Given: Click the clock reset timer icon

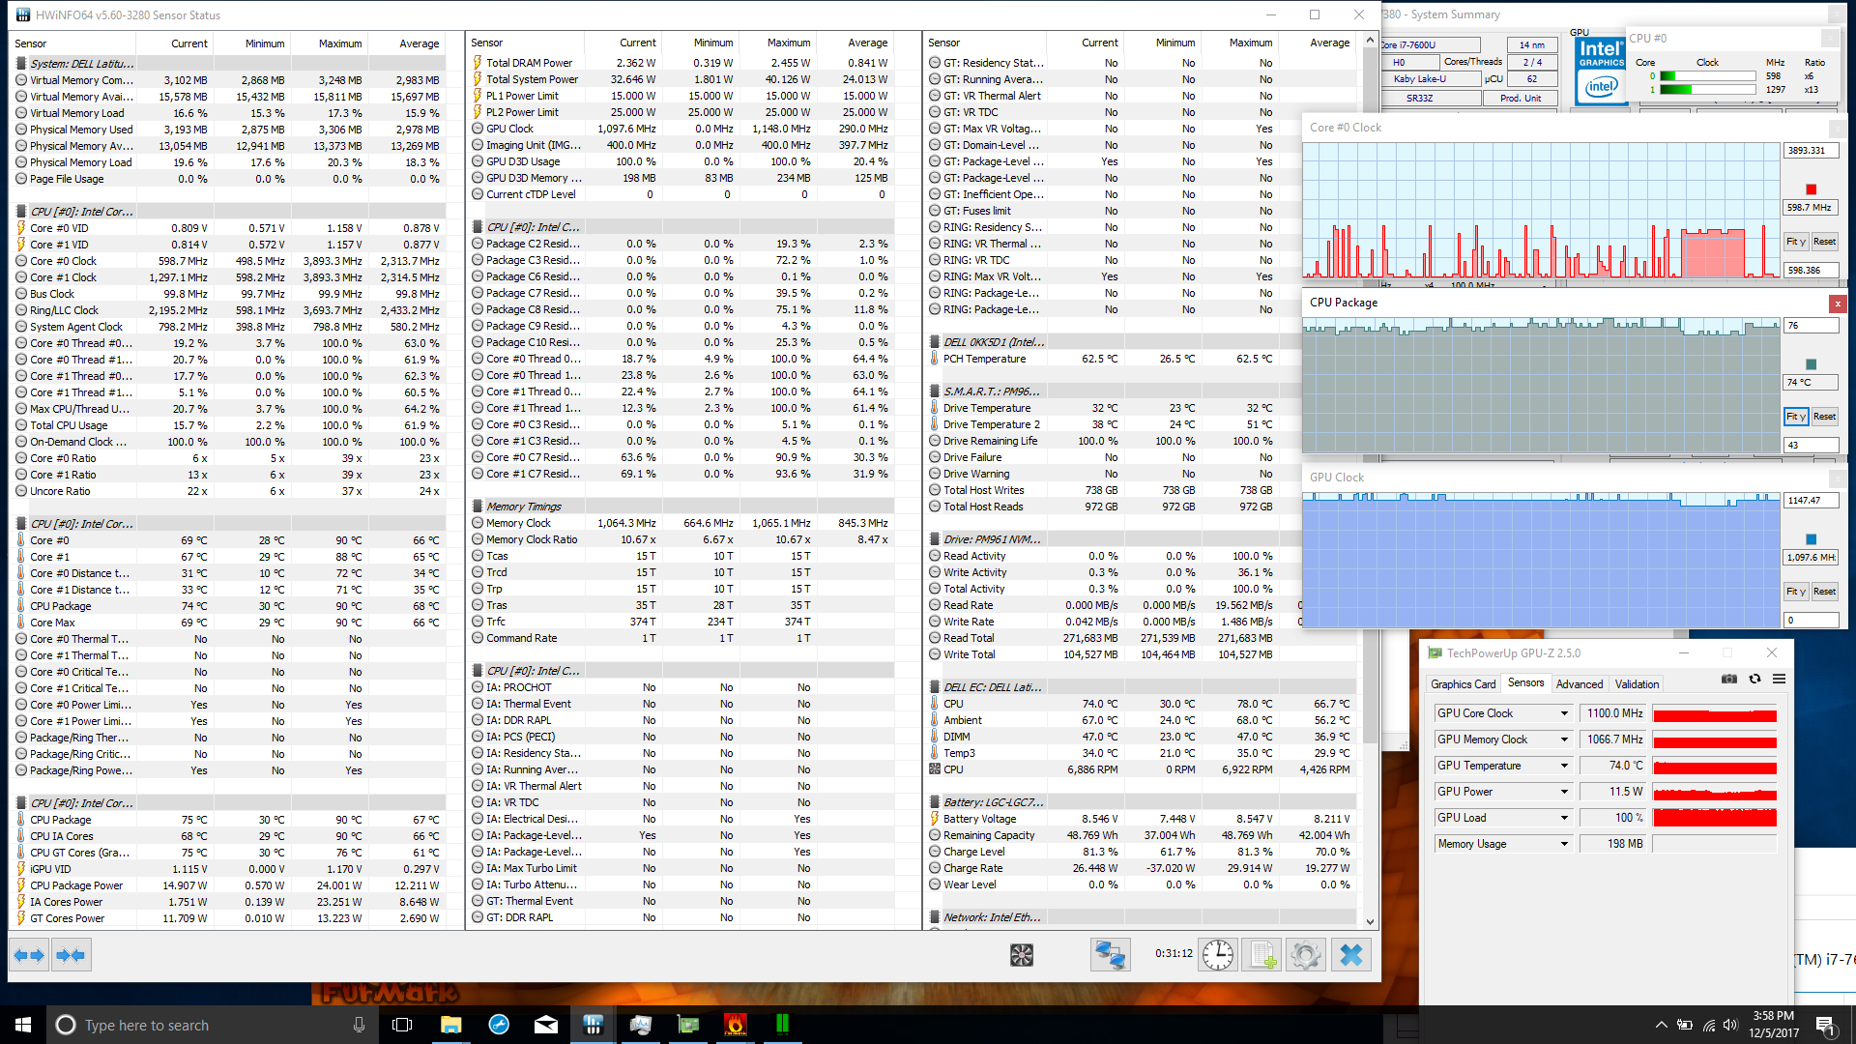Looking at the screenshot, I should [1217, 955].
